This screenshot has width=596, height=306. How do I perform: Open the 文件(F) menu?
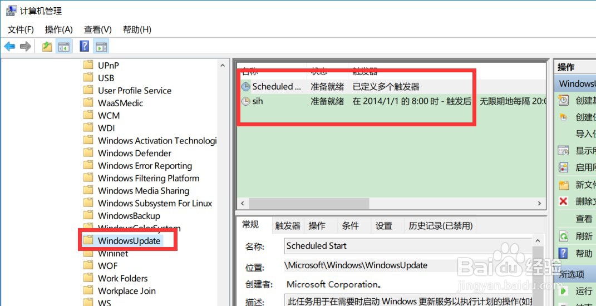click(21, 29)
